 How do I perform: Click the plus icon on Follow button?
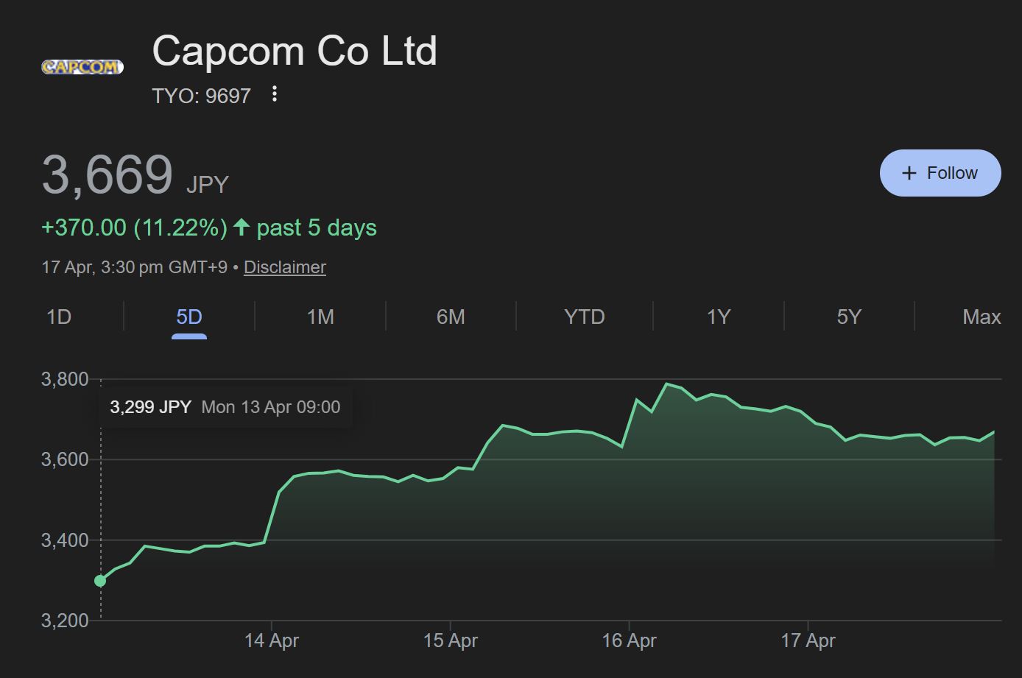[909, 172]
